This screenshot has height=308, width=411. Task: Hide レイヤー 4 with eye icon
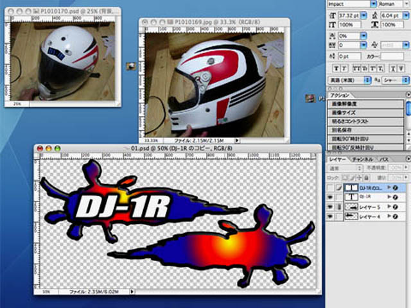[331, 217]
